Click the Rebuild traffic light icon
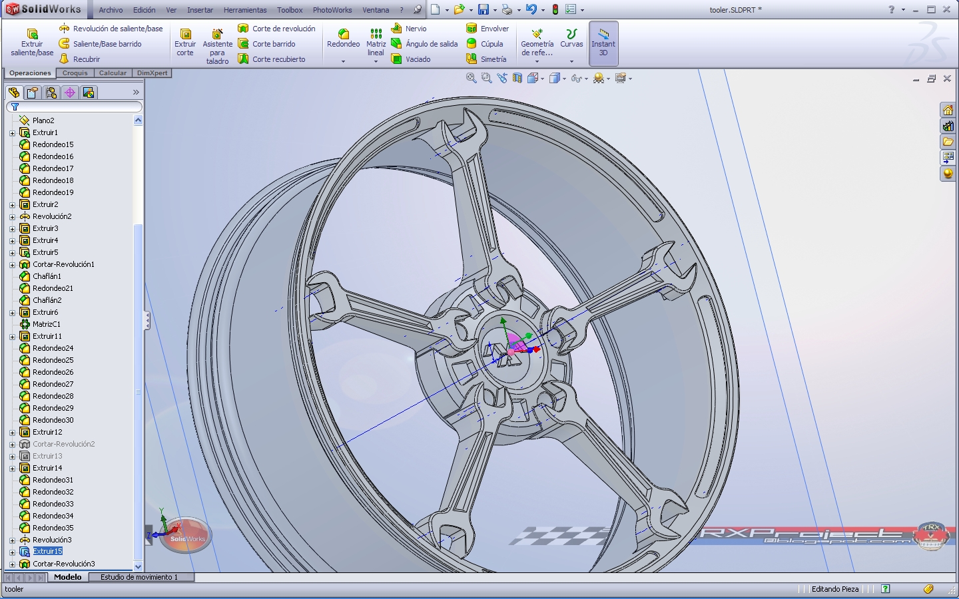The height and width of the screenshot is (599, 959). point(555,9)
